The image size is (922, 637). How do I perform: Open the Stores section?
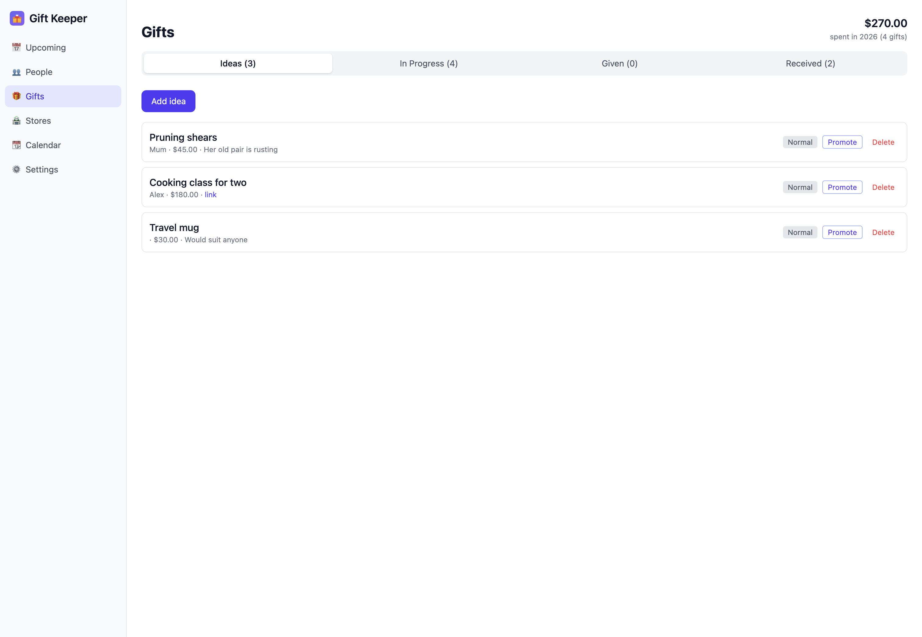point(63,120)
